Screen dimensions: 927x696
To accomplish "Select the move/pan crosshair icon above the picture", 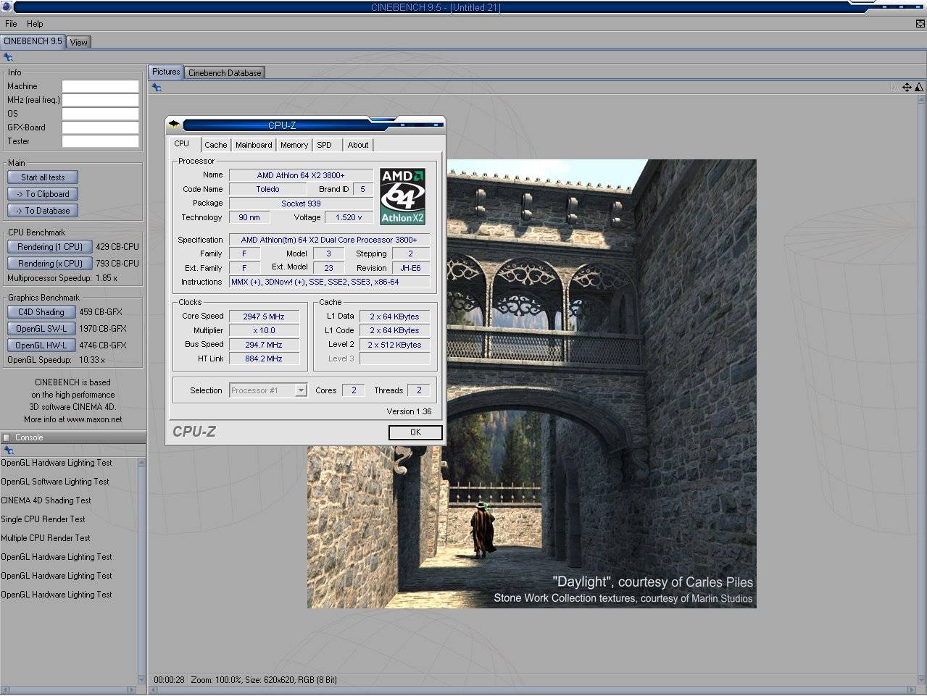I will (907, 88).
